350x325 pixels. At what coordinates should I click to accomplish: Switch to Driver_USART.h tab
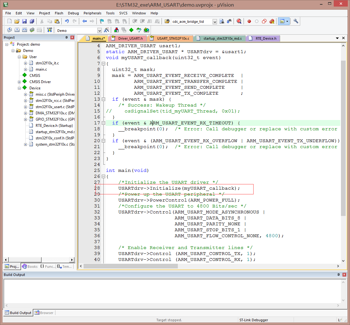tap(128, 38)
